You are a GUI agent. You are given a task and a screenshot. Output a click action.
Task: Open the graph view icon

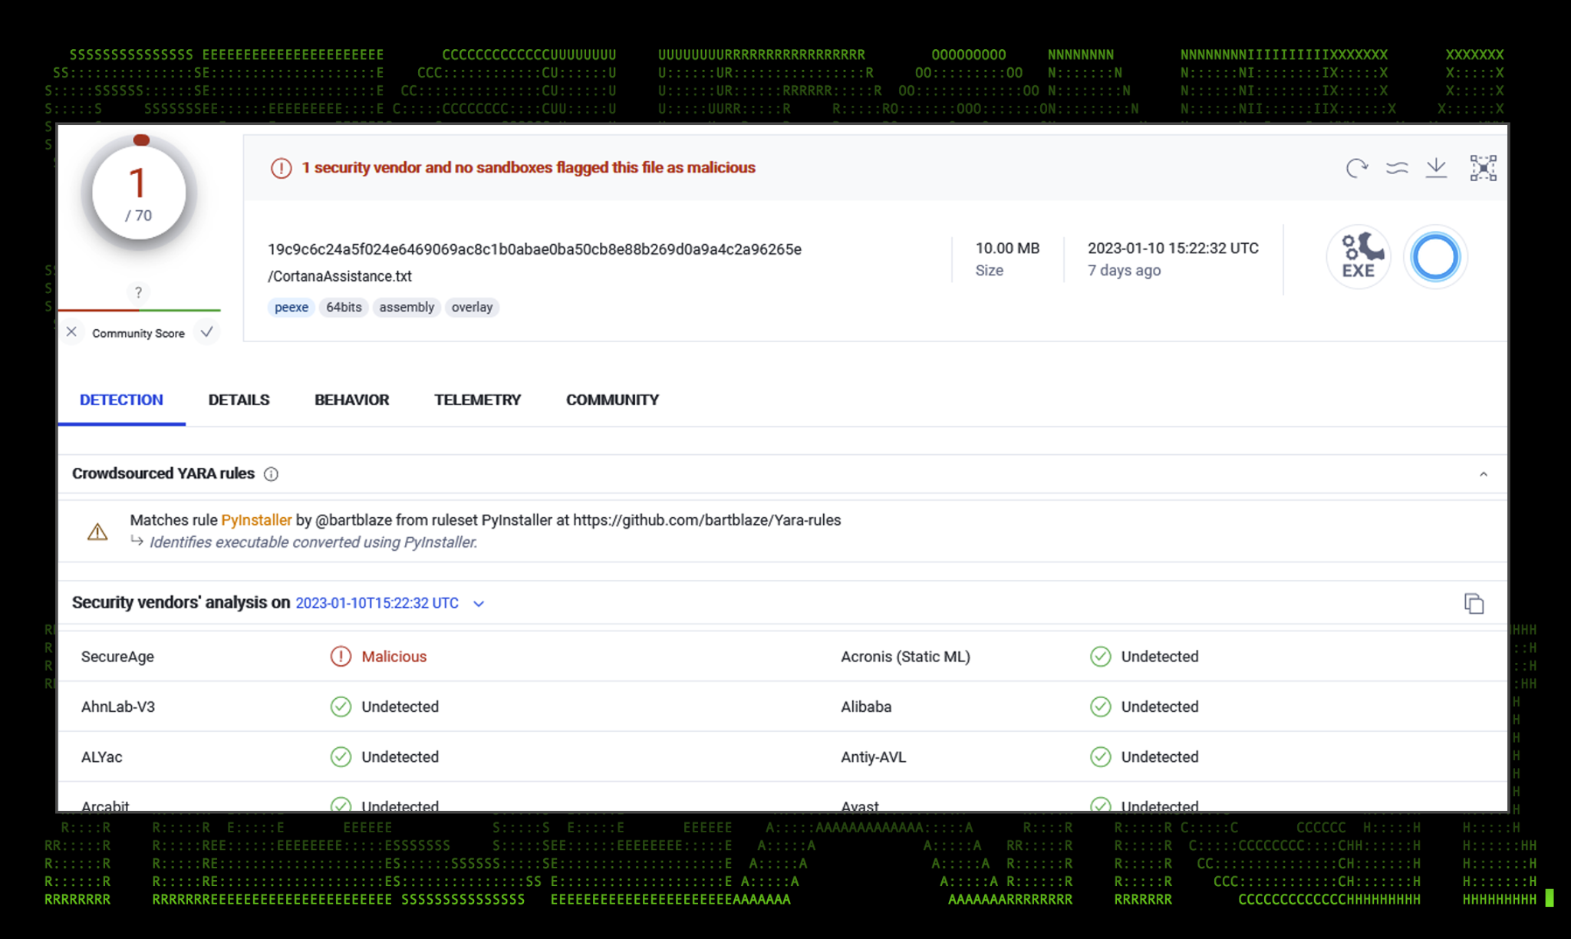(1483, 168)
